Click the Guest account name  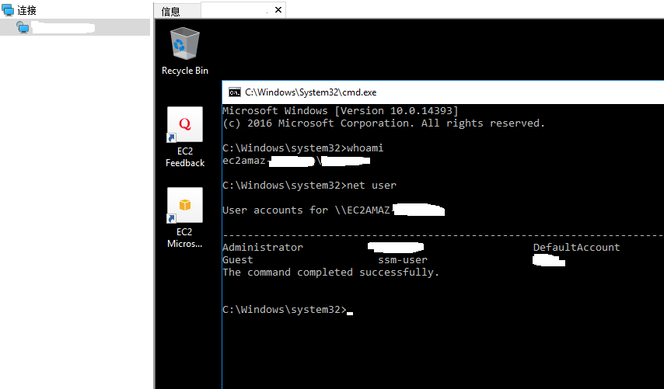click(x=238, y=259)
